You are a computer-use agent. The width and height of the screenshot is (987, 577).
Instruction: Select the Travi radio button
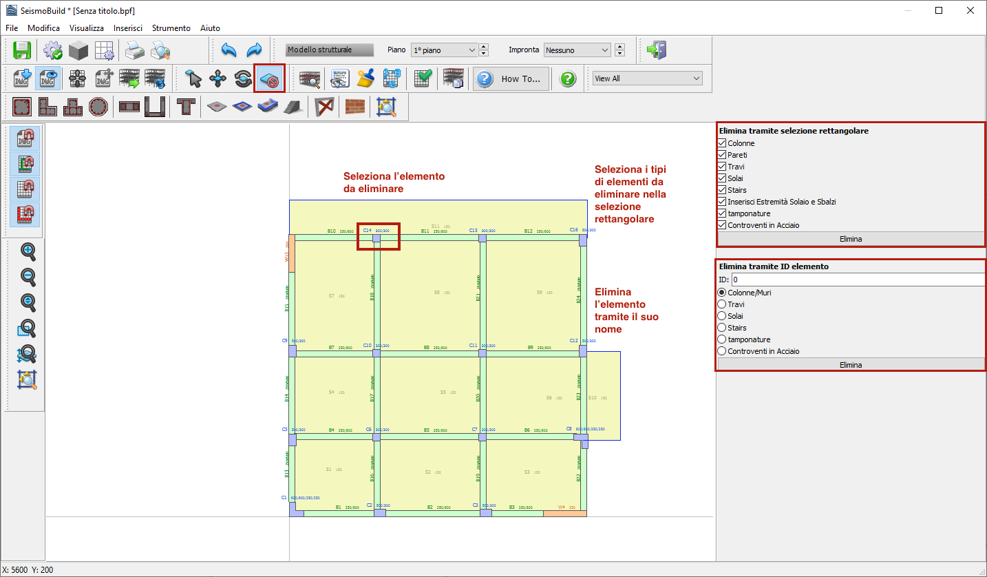coord(722,304)
